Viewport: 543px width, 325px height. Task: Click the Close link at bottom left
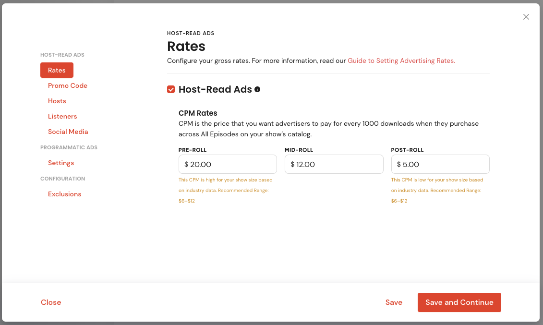(51, 302)
